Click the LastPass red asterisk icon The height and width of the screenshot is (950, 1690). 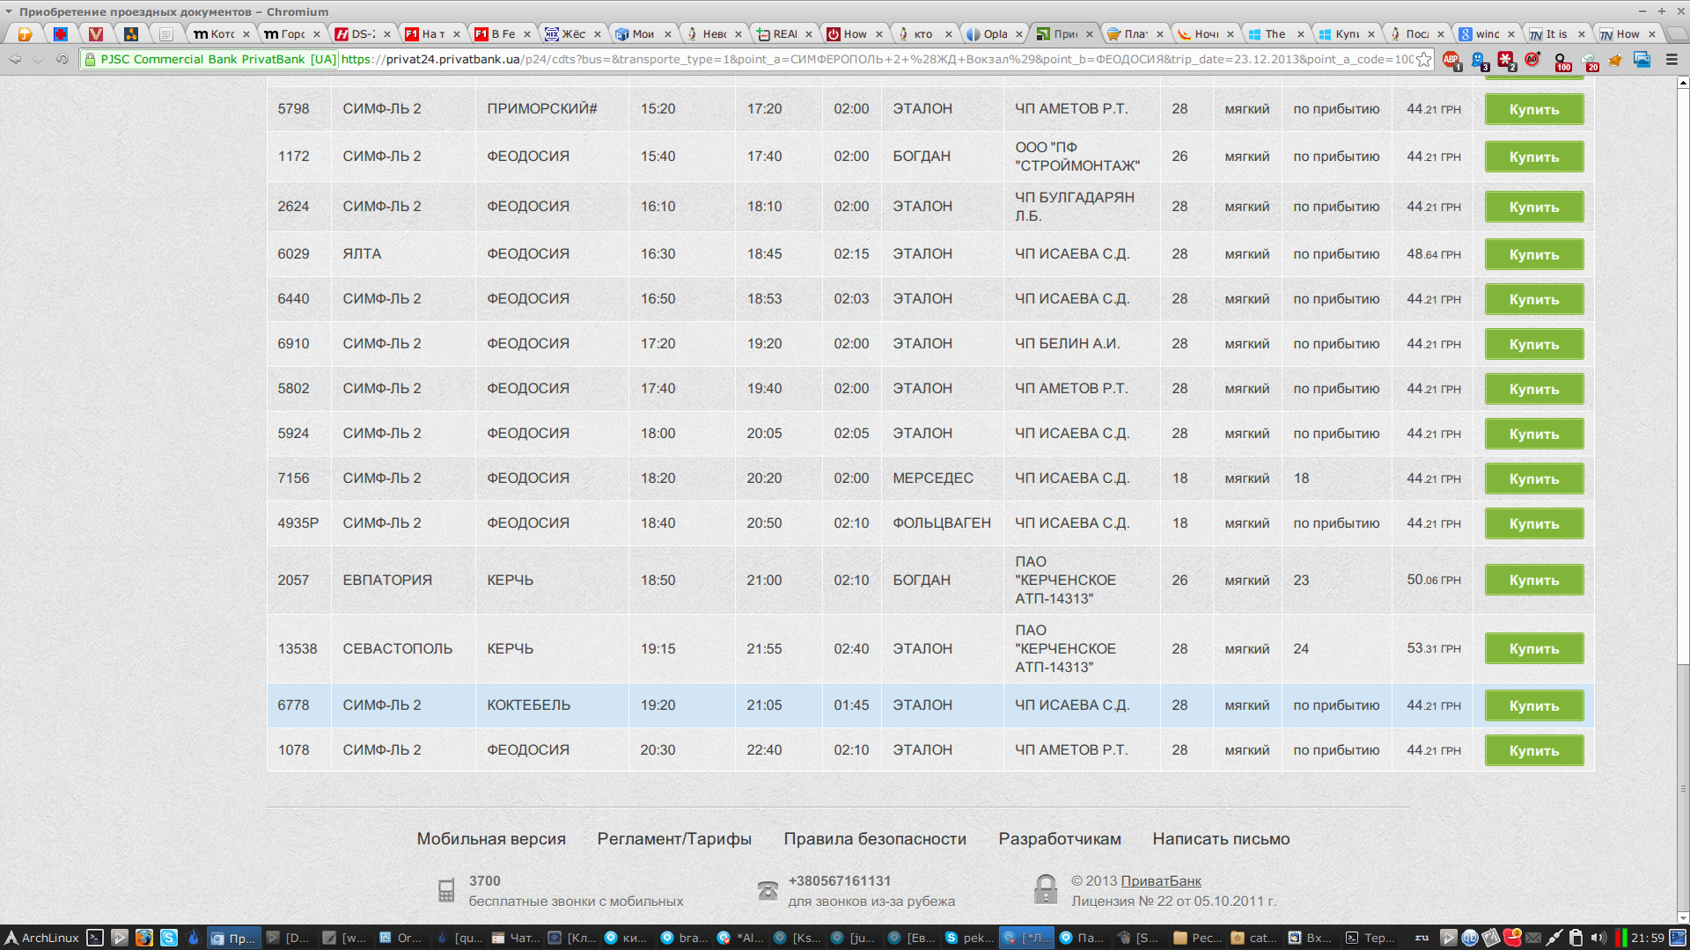tap(1506, 60)
